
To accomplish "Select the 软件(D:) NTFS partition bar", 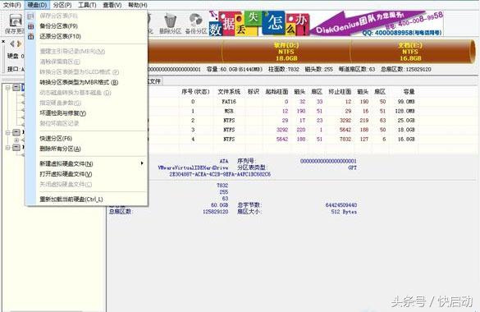I will (286, 52).
